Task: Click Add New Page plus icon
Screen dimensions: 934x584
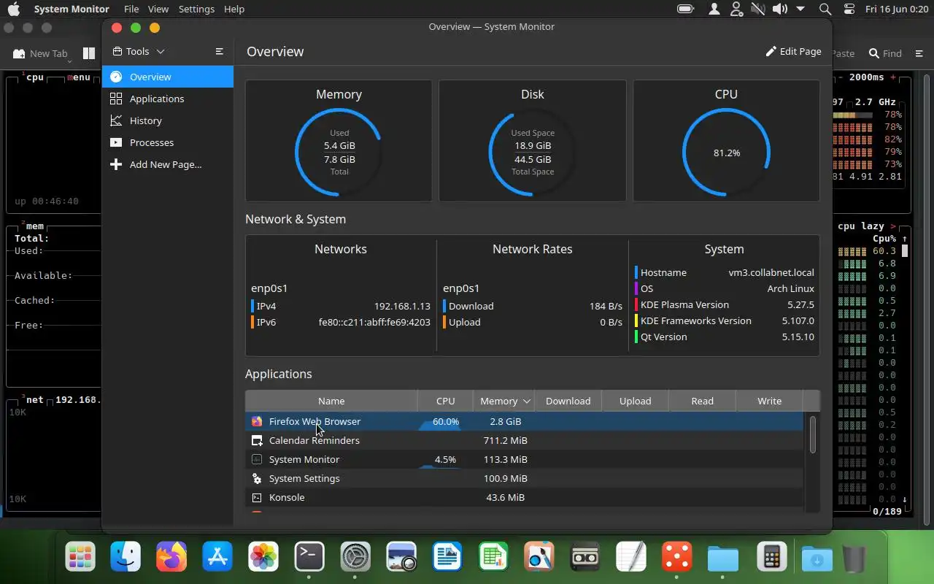Action: 115,164
